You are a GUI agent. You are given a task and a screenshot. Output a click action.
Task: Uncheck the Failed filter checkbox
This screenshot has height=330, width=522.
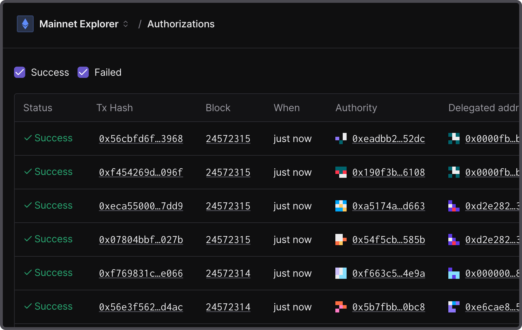pyautogui.click(x=83, y=72)
